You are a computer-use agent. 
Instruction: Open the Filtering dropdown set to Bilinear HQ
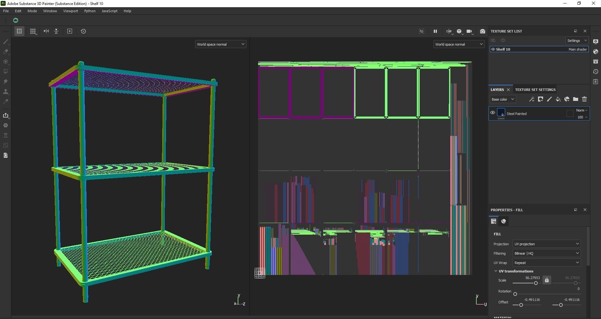(x=547, y=253)
